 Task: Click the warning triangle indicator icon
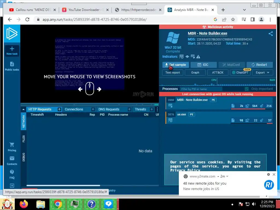coord(198,57)
